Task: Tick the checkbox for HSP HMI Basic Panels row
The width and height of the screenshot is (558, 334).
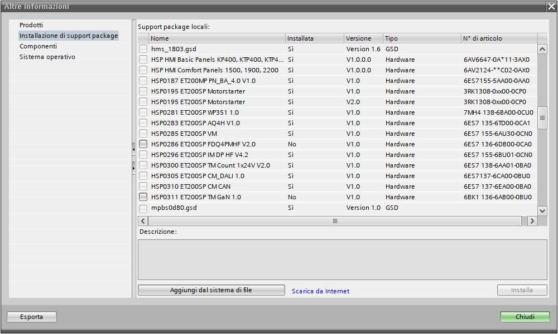Action: [143, 59]
